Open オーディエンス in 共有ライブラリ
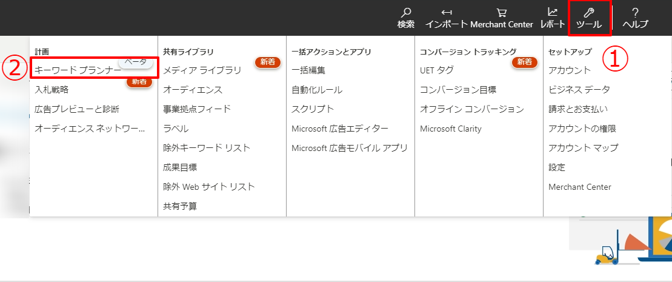 (x=193, y=90)
